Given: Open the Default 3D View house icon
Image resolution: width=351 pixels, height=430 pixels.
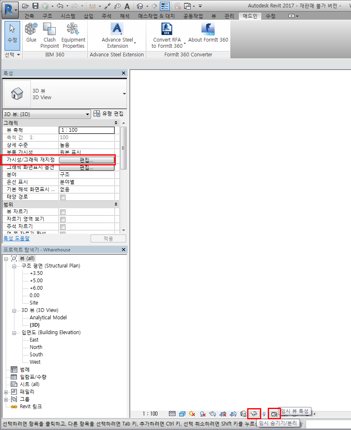Looking at the screenshot, I should 140,6.
